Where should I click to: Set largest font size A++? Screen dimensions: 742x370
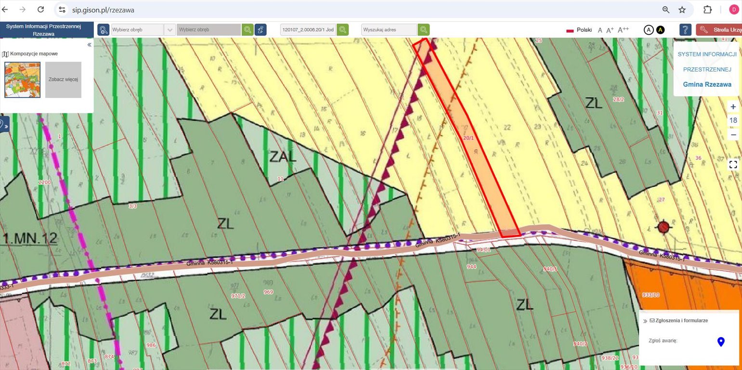(x=624, y=30)
